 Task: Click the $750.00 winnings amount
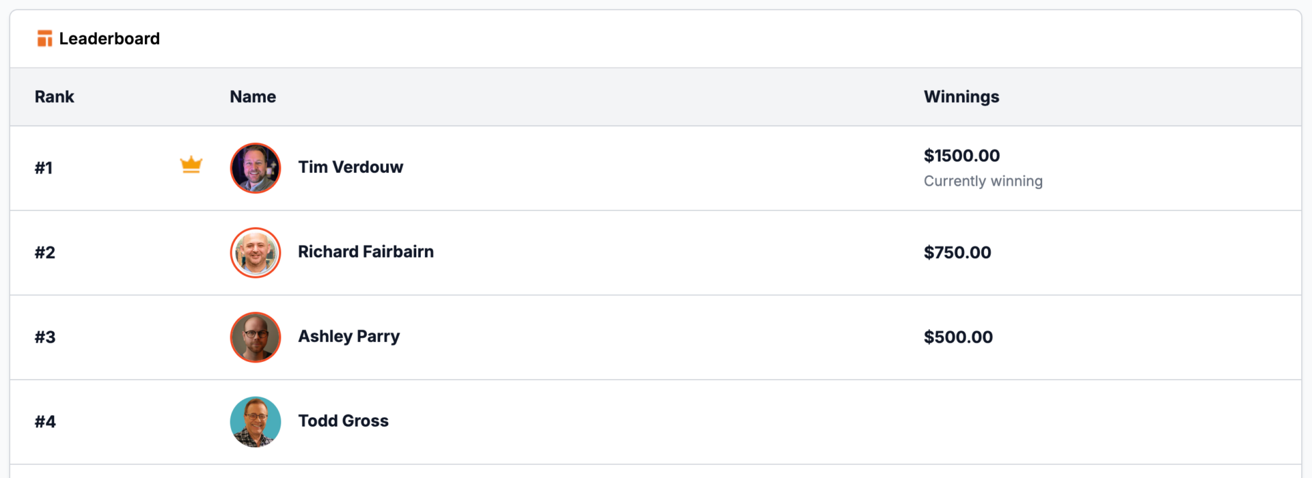[957, 253]
